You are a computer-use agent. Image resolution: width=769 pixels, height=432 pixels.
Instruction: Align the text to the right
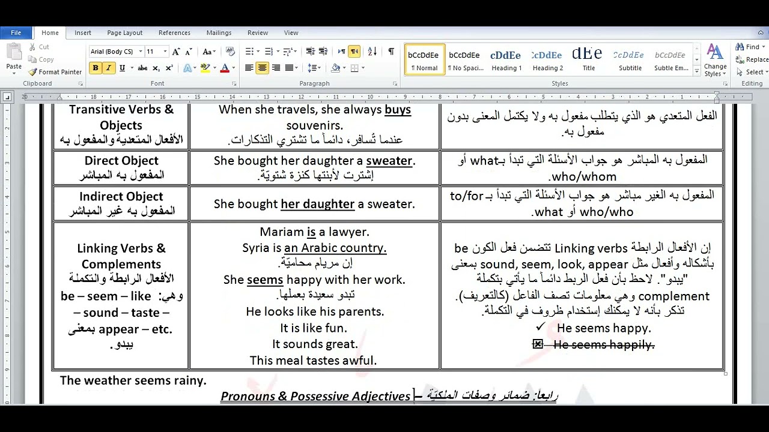click(276, 68)
